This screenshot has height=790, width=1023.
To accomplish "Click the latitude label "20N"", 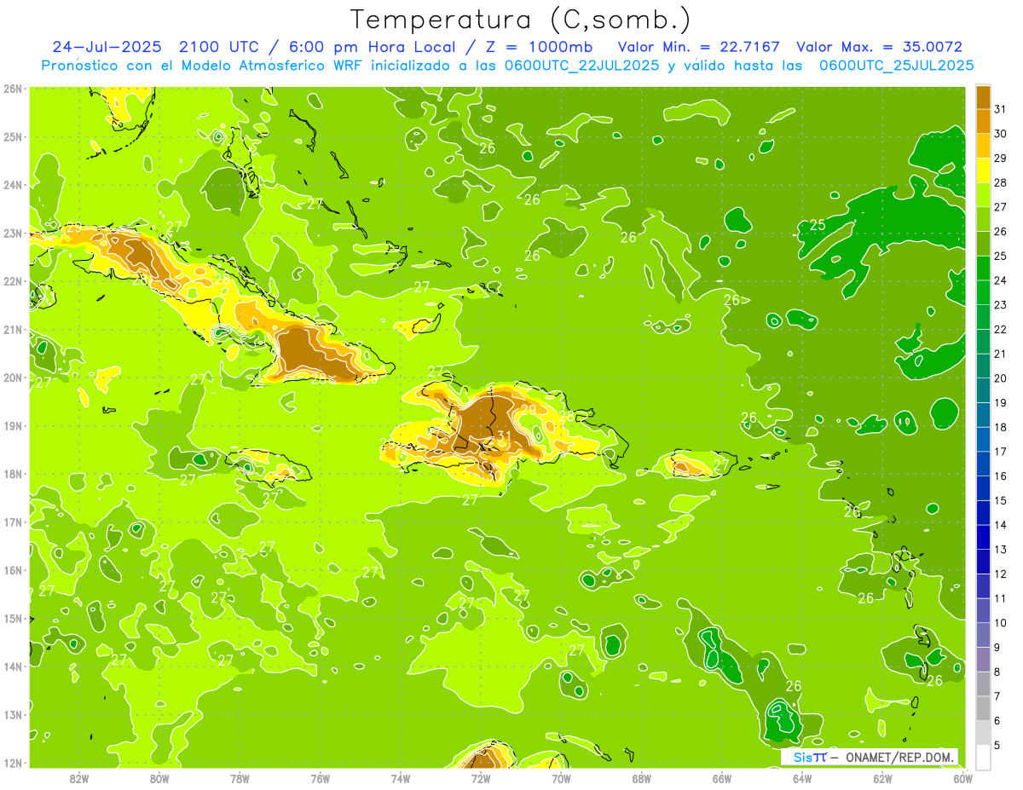I will pyautogui.click(x=13, y=378).
